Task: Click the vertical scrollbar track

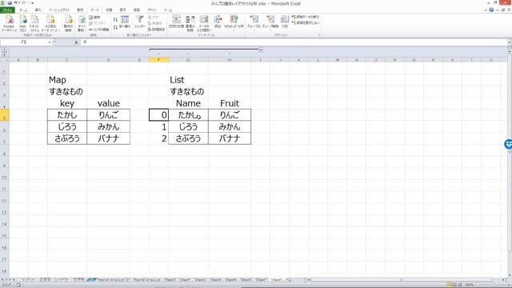Action: point(510,163)
